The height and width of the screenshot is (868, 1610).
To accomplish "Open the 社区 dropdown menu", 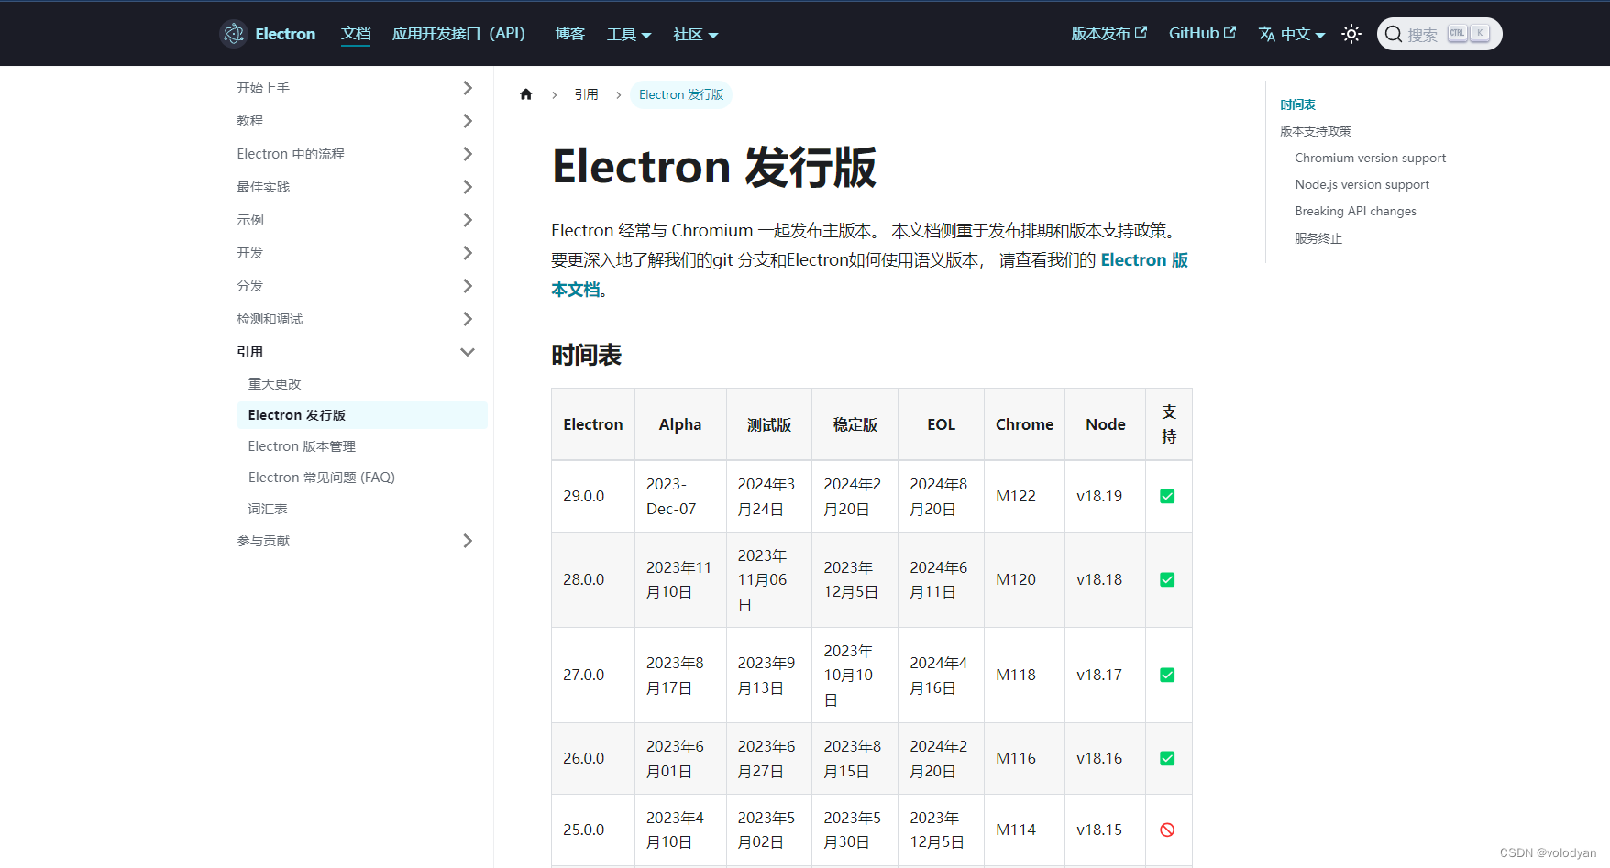I will pyautogui.click(x=695, y=34).
